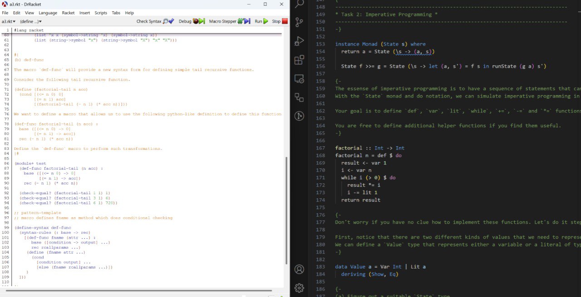Open the Accounts menu in VS Code
The height and width of the screenshot is (297, 581).
(x=299, y=269)
